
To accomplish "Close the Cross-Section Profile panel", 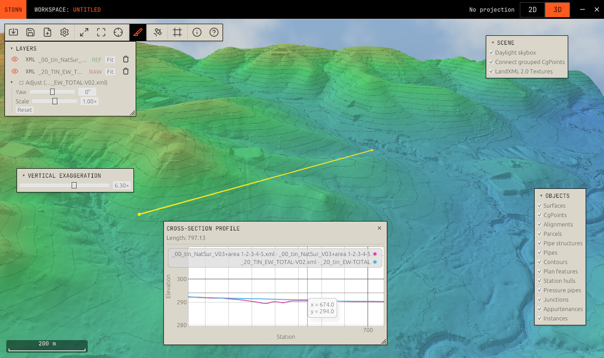I will (x=380, y=228).
